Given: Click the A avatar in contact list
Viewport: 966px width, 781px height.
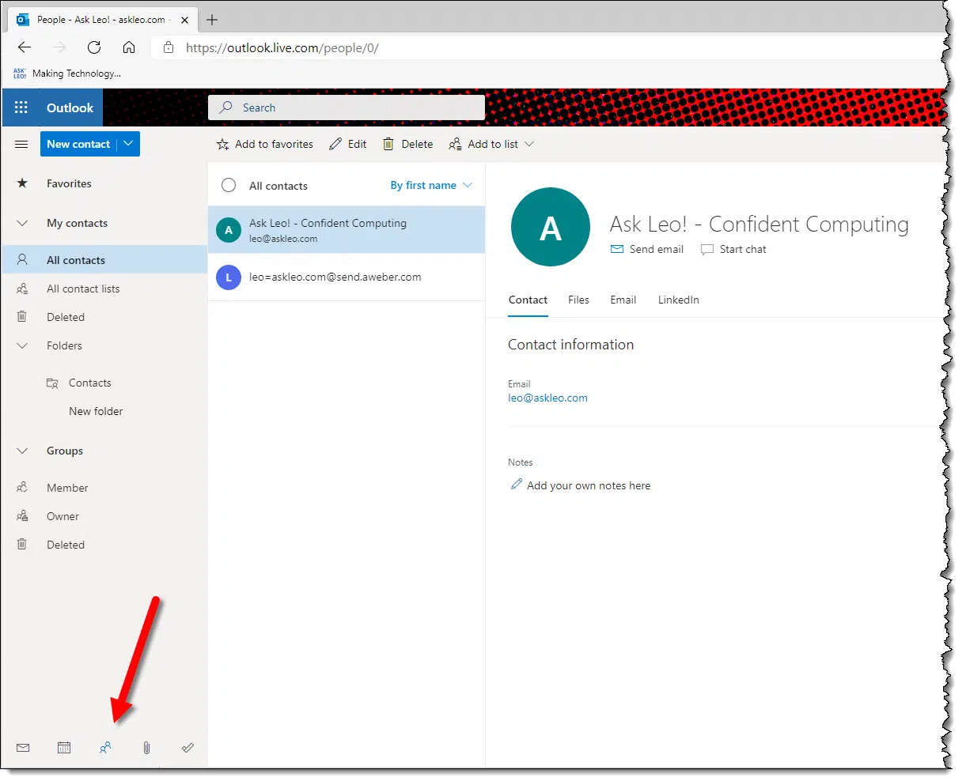Looking at the screenshot, I should (229, 230).
